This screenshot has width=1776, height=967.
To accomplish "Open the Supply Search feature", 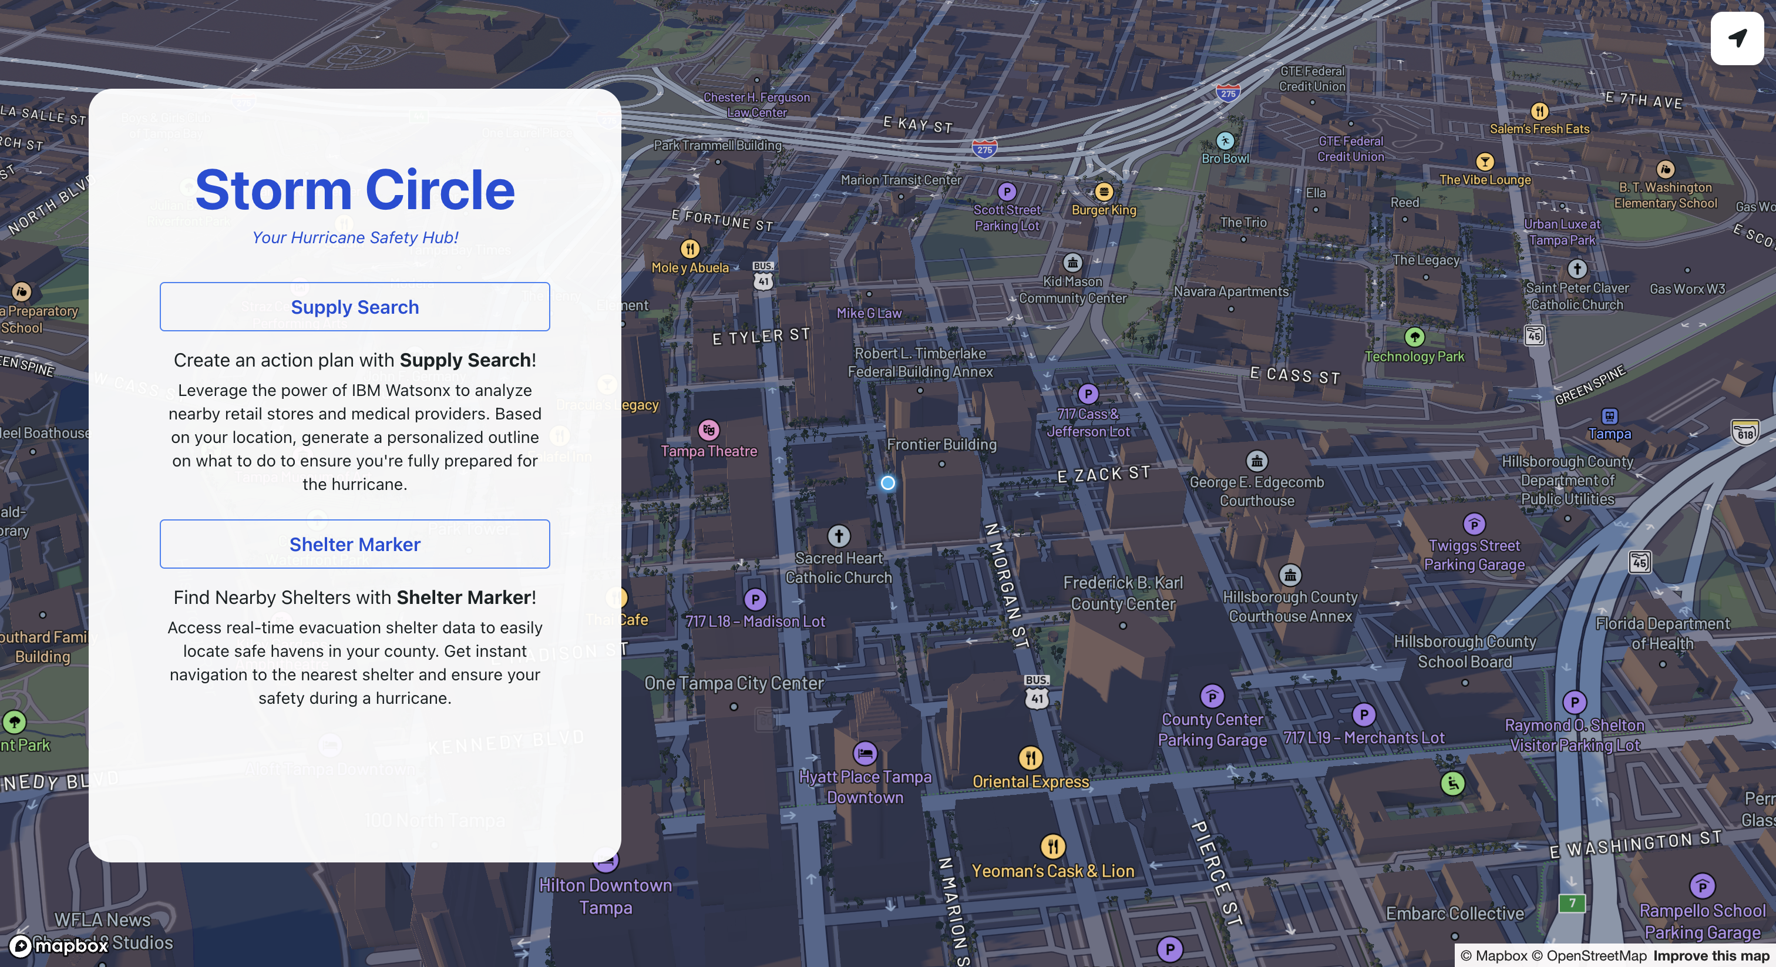I will (354, 306).
